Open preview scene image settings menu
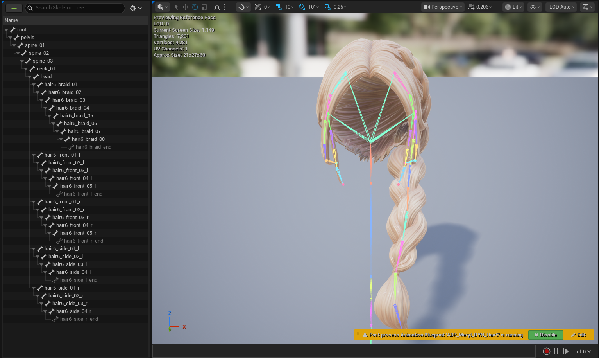The image size is (599, 358). [x=587, y=7]
